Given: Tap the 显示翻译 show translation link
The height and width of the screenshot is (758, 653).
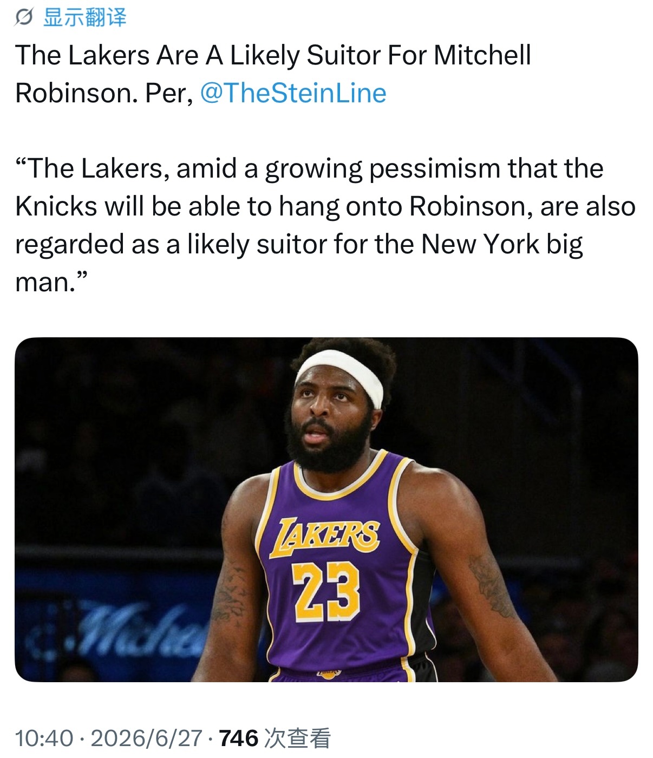Looking at the screenshot, I should click(x=84, y=18).
